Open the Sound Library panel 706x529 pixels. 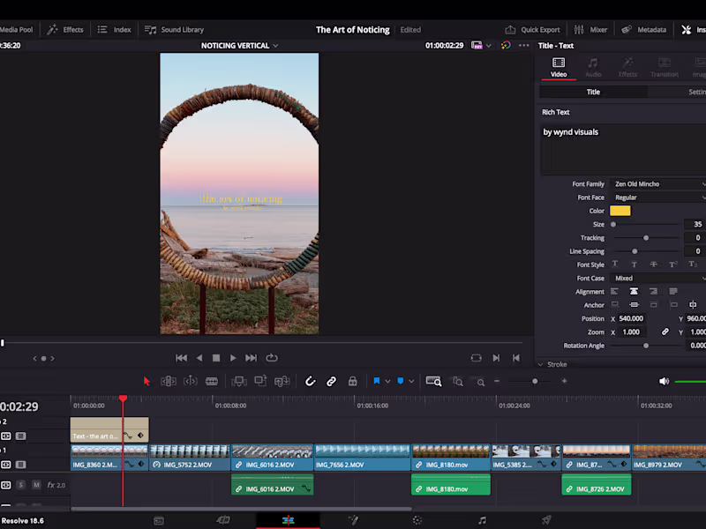[174, 30]
